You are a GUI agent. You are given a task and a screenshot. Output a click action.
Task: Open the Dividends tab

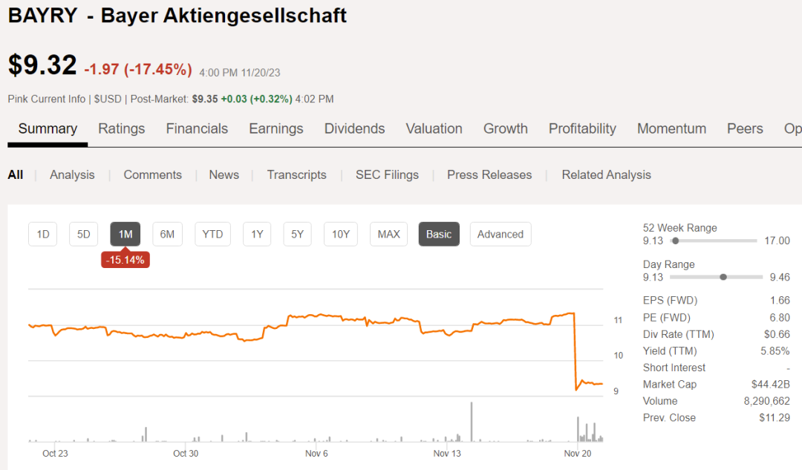pyautogui.click(x=354, y=128)
